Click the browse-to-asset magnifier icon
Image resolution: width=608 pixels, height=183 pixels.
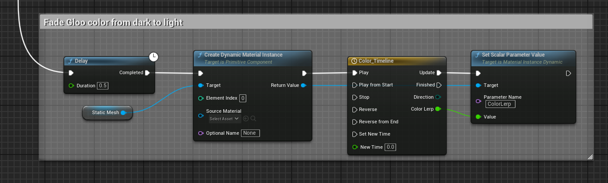coord(253,118)
